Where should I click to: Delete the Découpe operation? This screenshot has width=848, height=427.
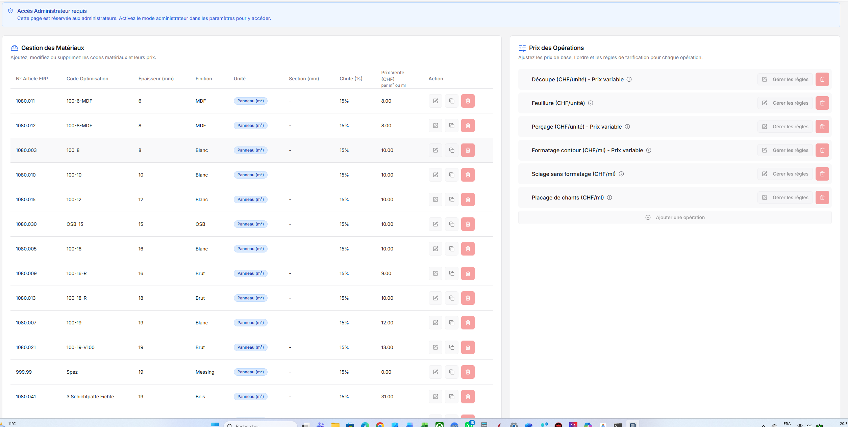(822, 79)
